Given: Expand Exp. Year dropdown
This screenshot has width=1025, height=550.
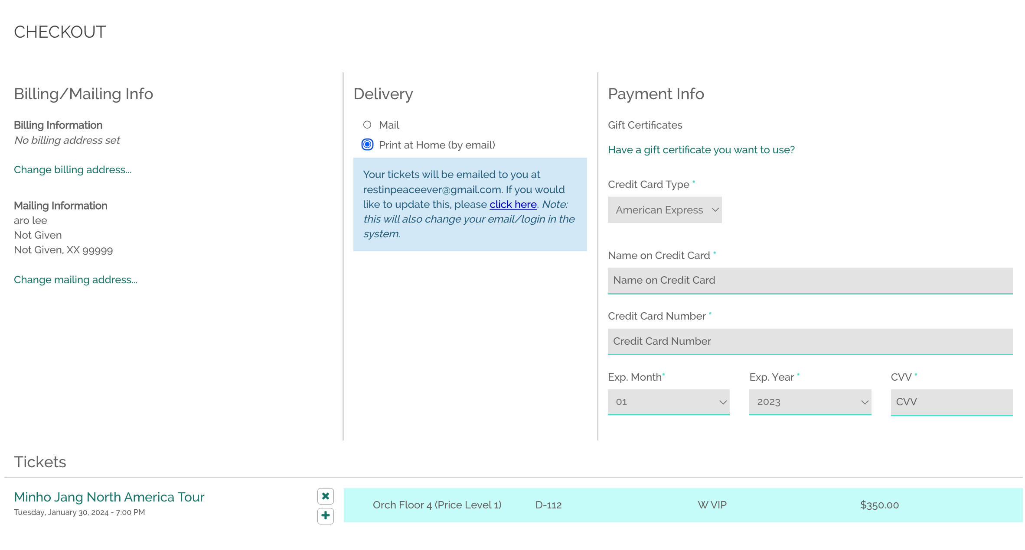Looking at the screenshot, I should coord(810,402).
